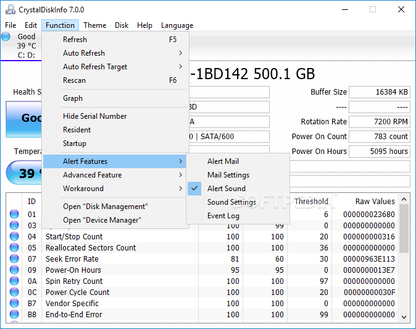Click the Power On Hours field 5095 hours

(x=380, y=152)
